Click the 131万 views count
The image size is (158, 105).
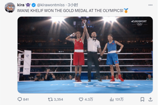click(119, 99)
